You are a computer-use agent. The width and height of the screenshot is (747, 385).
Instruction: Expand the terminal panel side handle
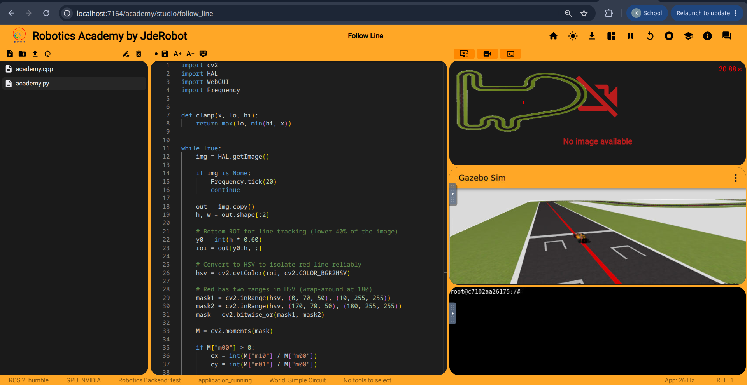(x=452, y=313)
